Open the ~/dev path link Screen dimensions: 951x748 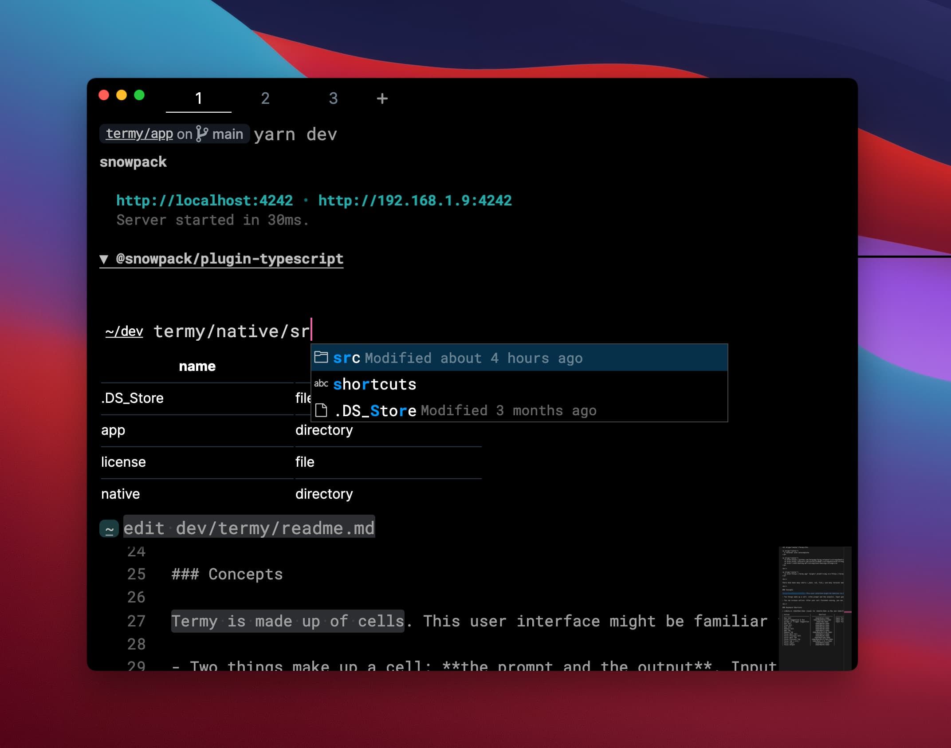[x=124, y=331]
